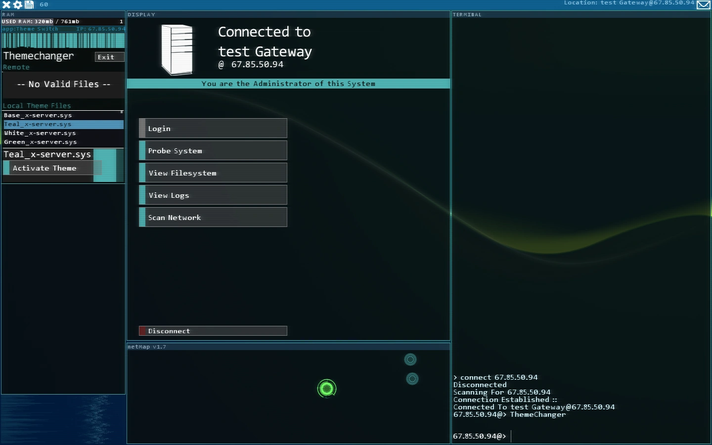Click the Location text in top bar
This screenshot has width=712, height=445.
tap(629, 3)
